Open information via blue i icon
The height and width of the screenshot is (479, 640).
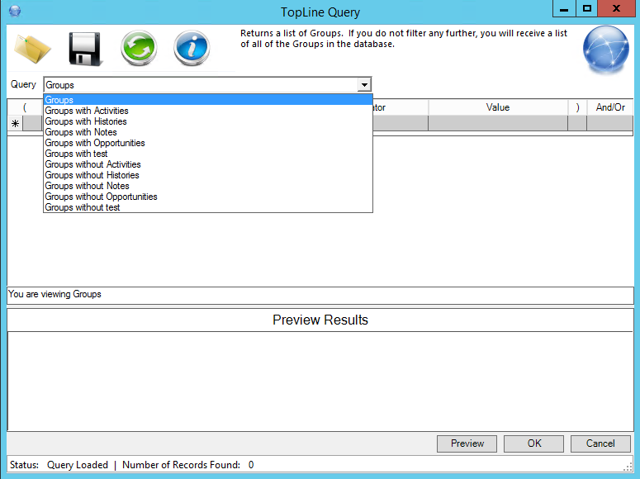(x=192, y=48)
